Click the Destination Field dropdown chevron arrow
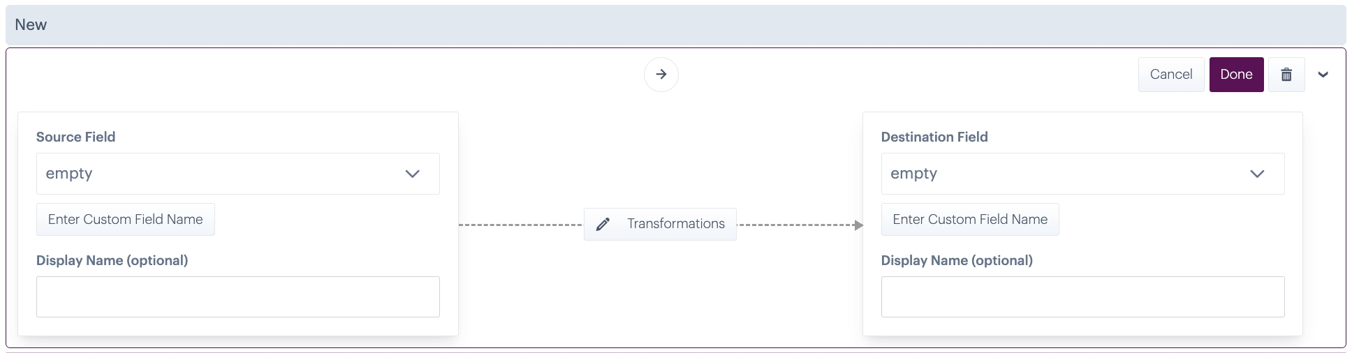Image resolution: width=1352 pixels, height=353 pixels. point(1257,174)
